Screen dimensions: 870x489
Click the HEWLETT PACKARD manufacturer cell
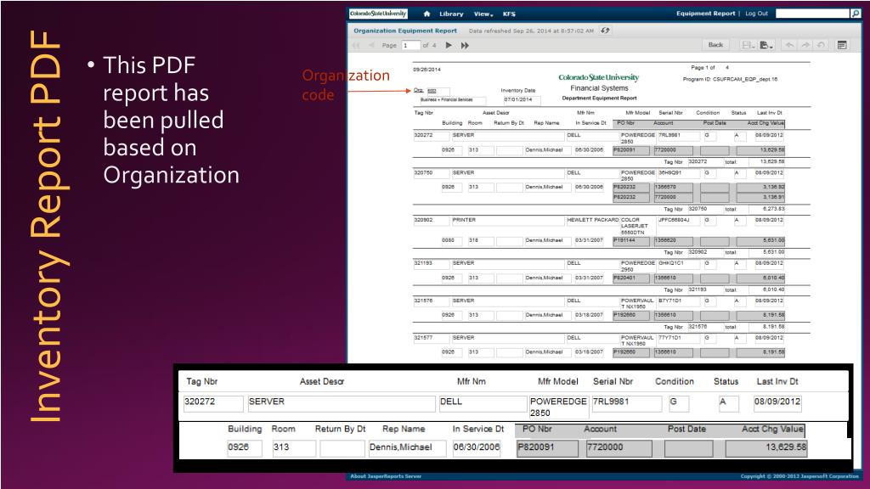pos(592,220)
